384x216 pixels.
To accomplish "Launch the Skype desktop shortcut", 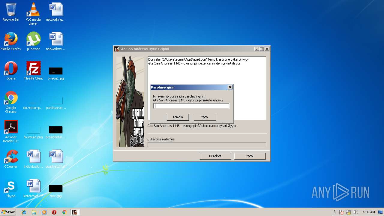I will click(x=11, y=188).
